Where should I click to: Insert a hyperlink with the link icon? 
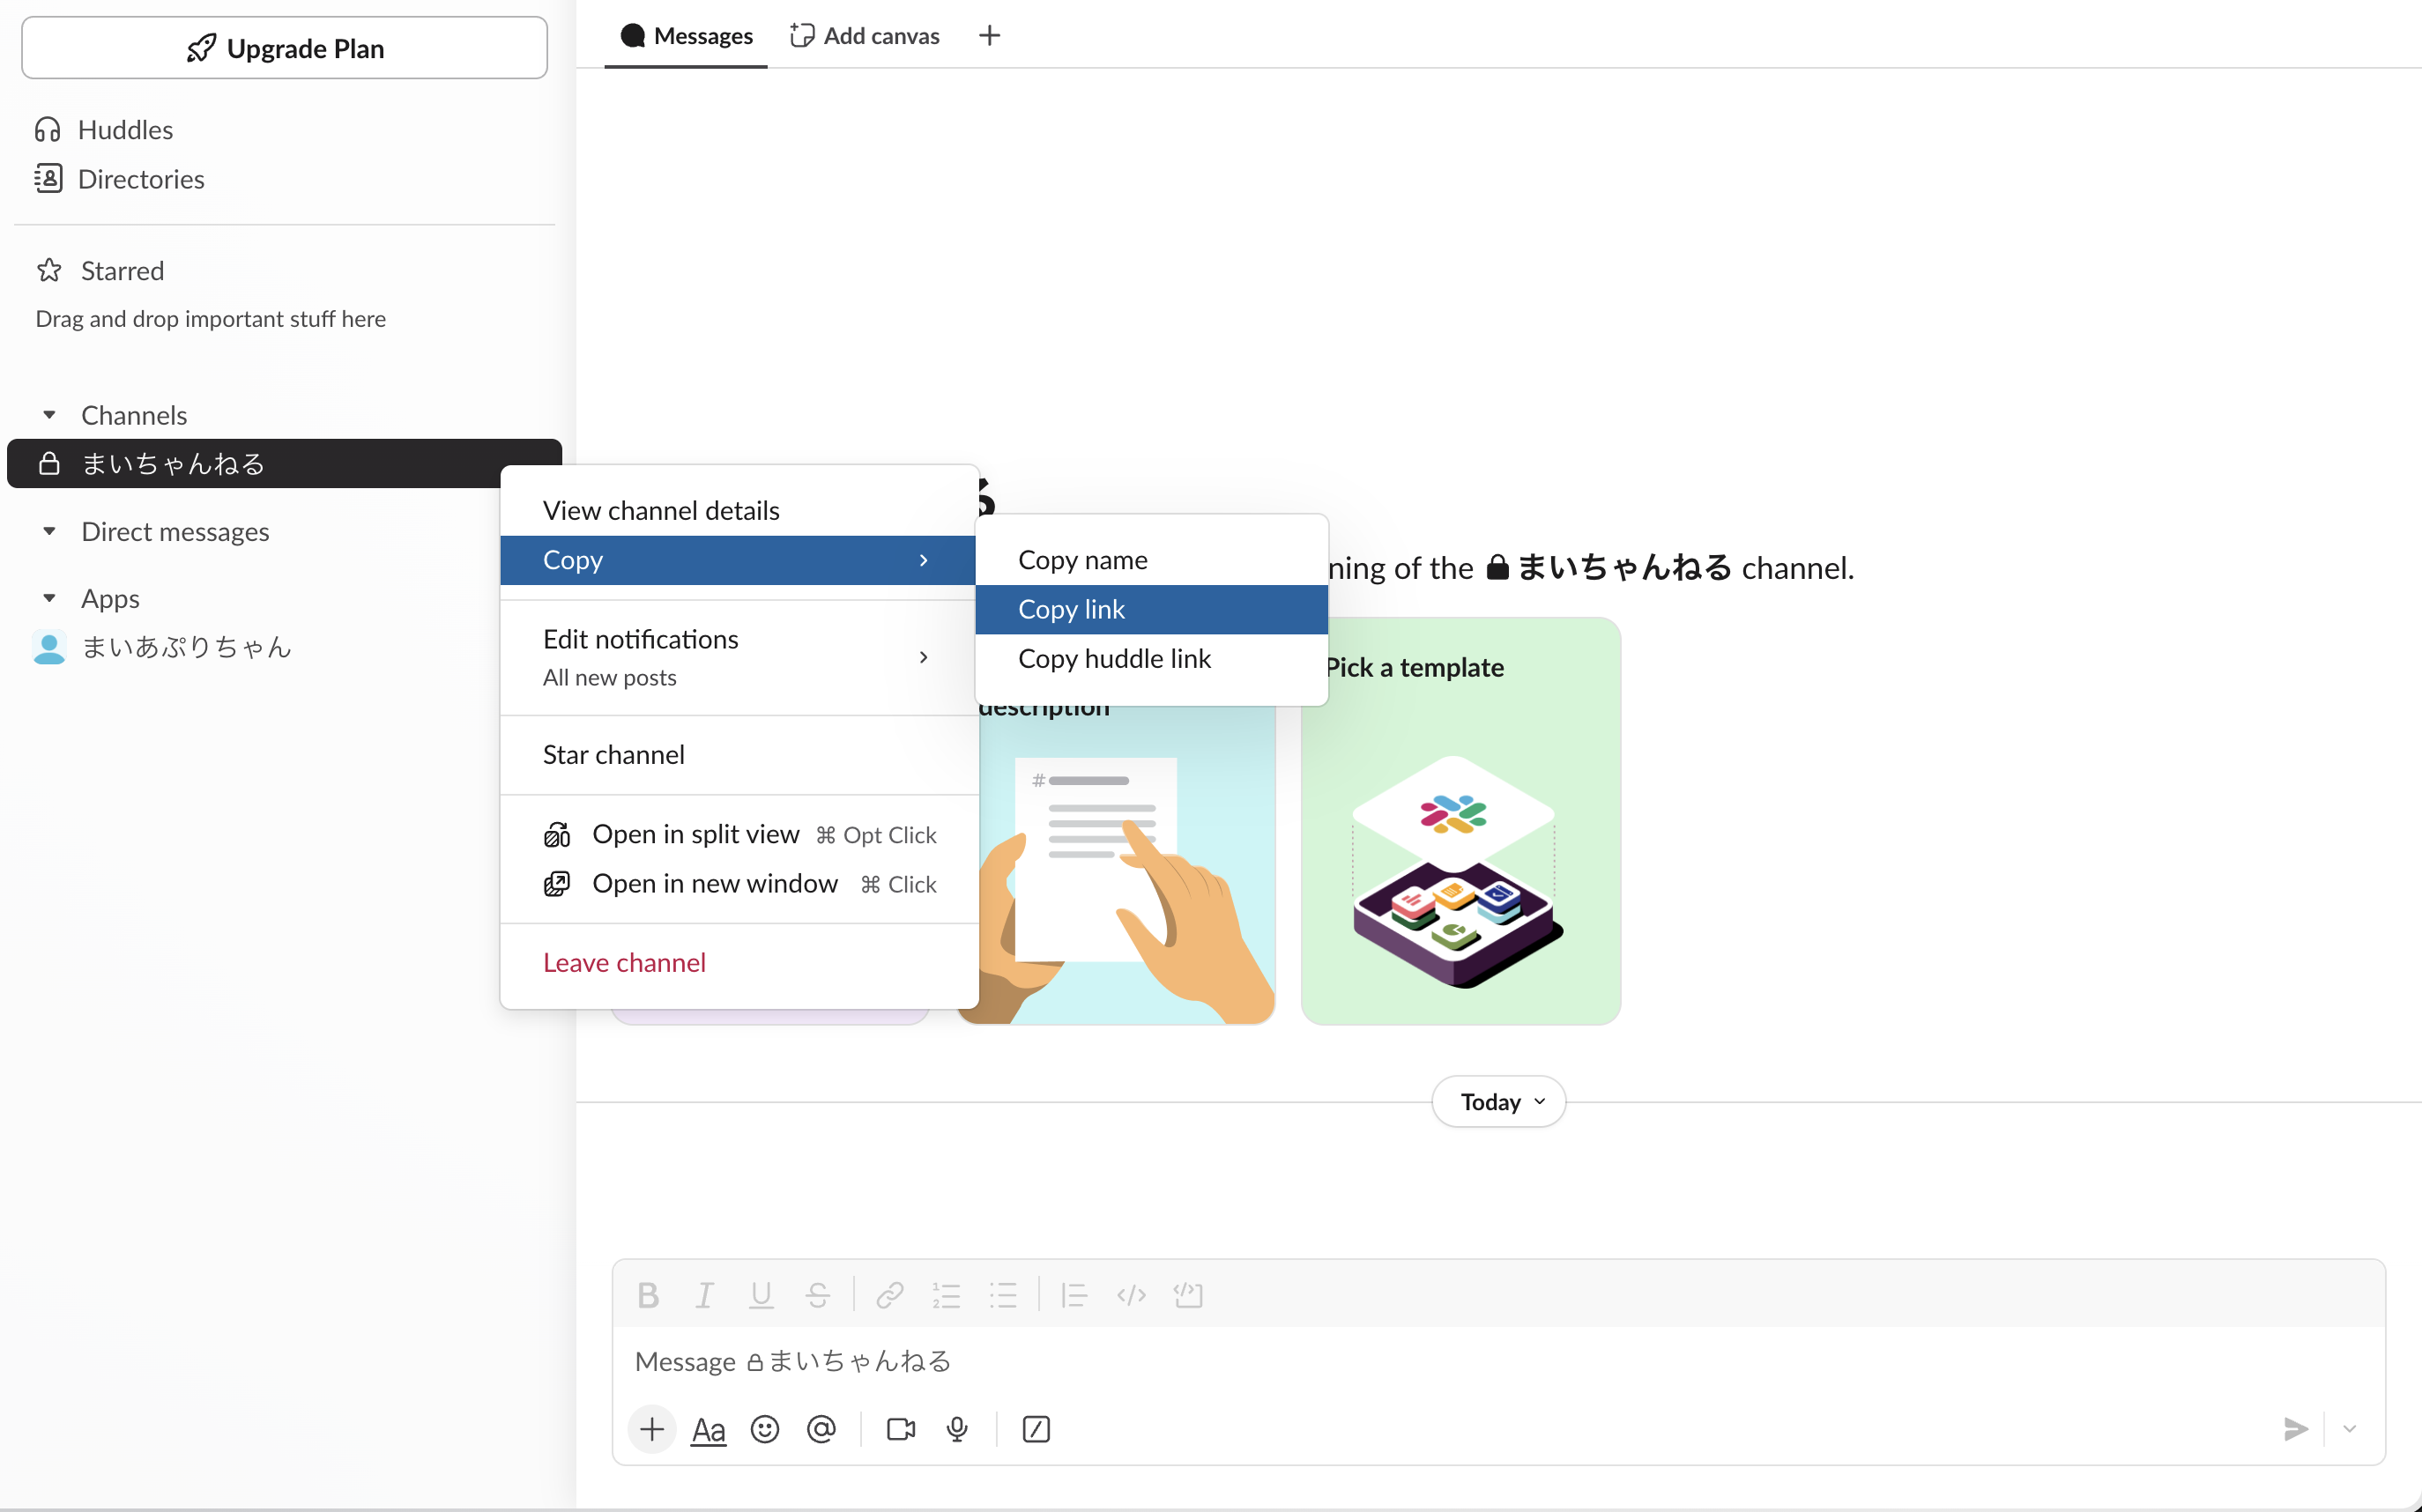click(888, 1294)
